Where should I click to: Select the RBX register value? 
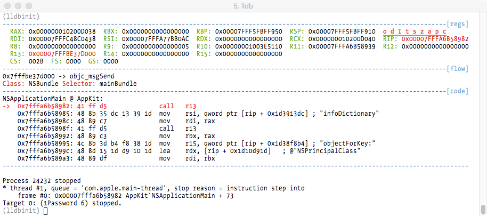pos(155,31)
